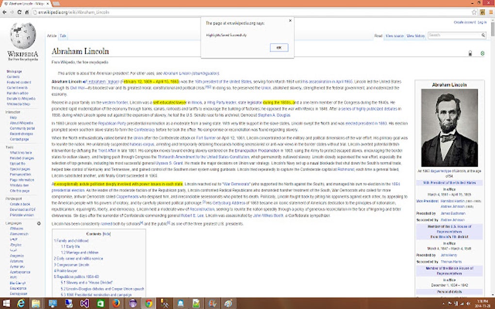Screen dimensions: 495x309
Task: Open the Windows Store taskbar icon
Action: coord(100,303)
